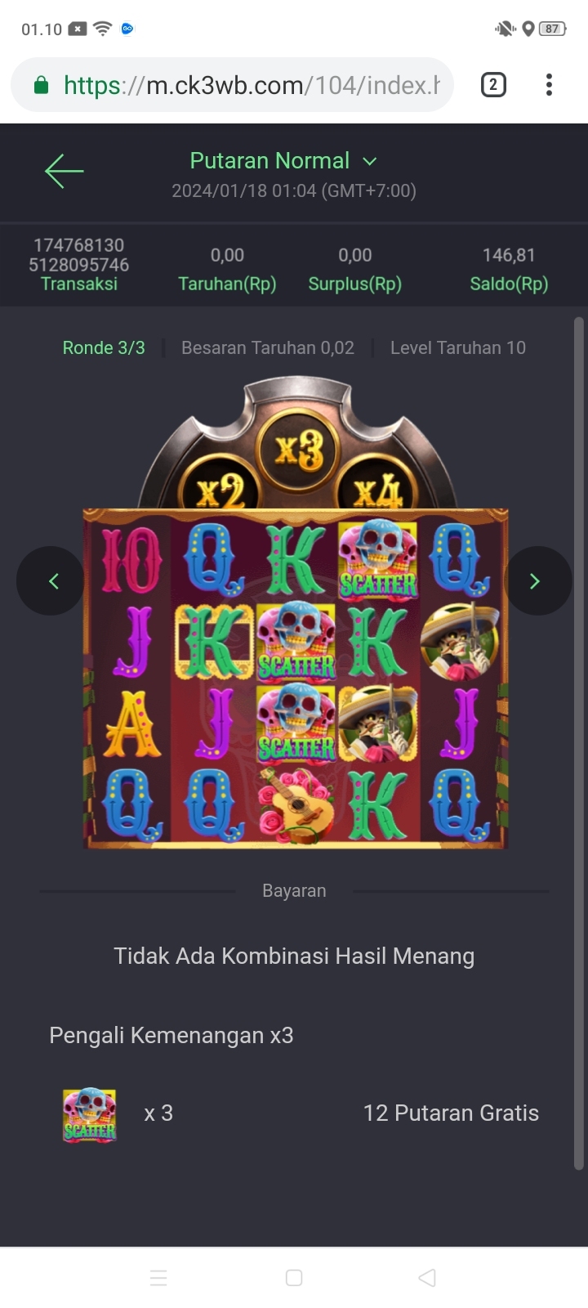Click the Ronde 3/3 label
Screen dimensions: 588x1308
pos(104,347)
